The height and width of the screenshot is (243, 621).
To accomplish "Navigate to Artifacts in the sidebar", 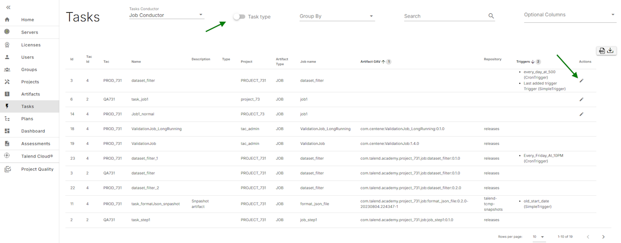I will point(30,94).
